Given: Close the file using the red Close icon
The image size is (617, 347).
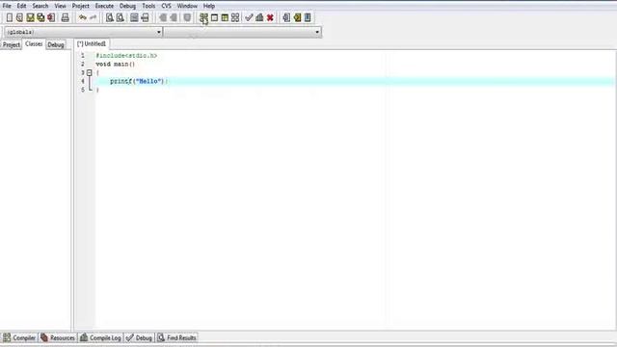Looking at the screenshot, I should coord(51,17).
